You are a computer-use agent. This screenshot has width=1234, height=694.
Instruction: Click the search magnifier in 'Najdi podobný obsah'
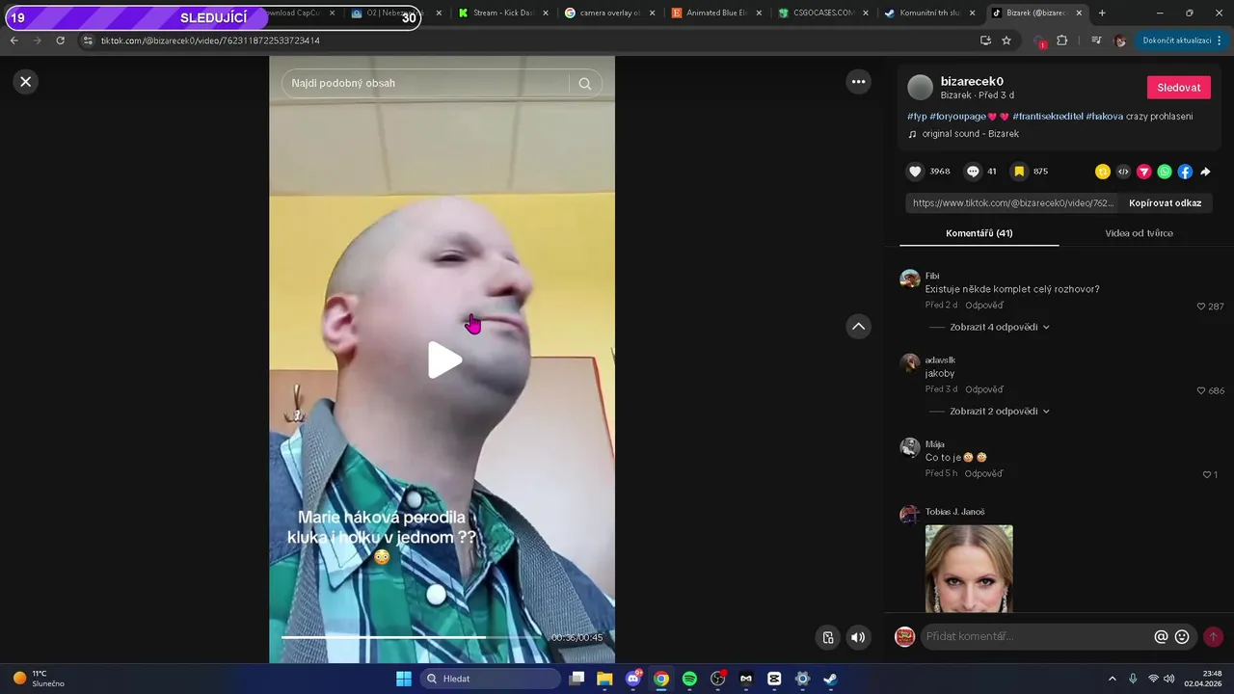point(584,83)
